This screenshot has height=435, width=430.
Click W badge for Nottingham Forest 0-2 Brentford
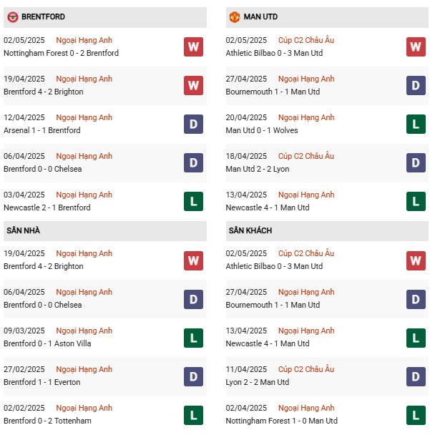(193, 47)
